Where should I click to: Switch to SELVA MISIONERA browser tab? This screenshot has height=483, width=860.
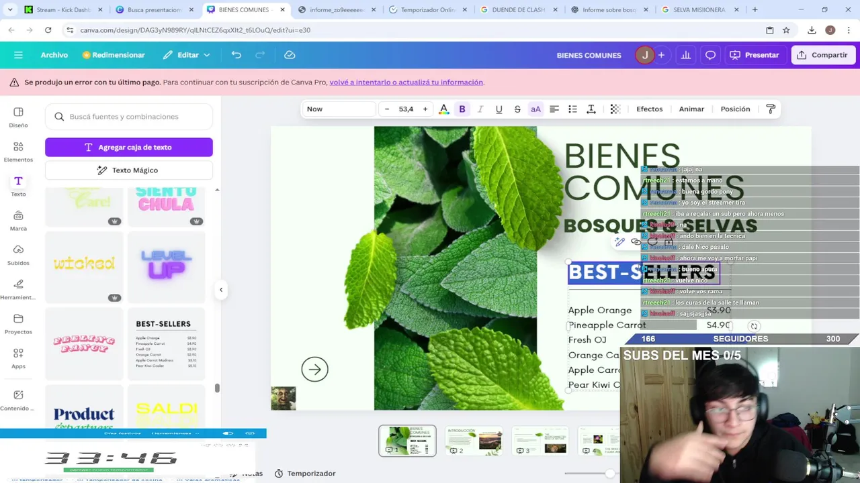(701, 10)
